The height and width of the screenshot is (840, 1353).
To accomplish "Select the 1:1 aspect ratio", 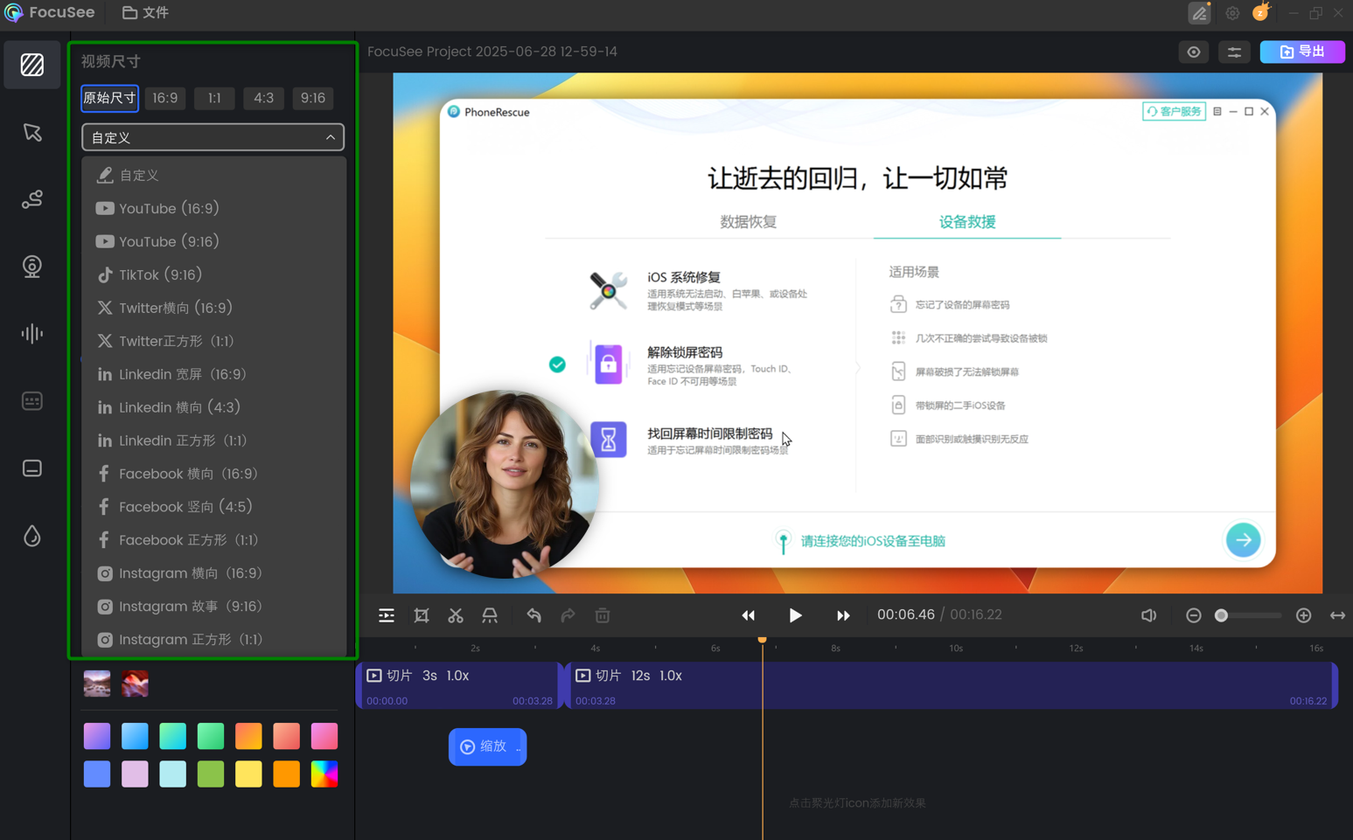I will click(x=214, y=98).
